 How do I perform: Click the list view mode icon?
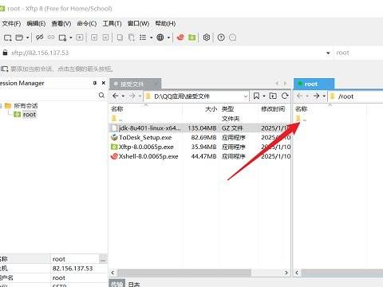coord(143,37)
